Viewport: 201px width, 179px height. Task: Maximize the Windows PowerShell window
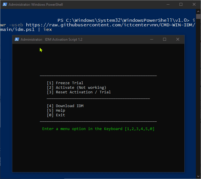pyautogui.click(x=181, y=5)
